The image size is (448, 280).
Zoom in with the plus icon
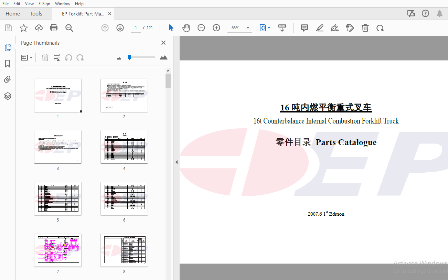point(216,28)
